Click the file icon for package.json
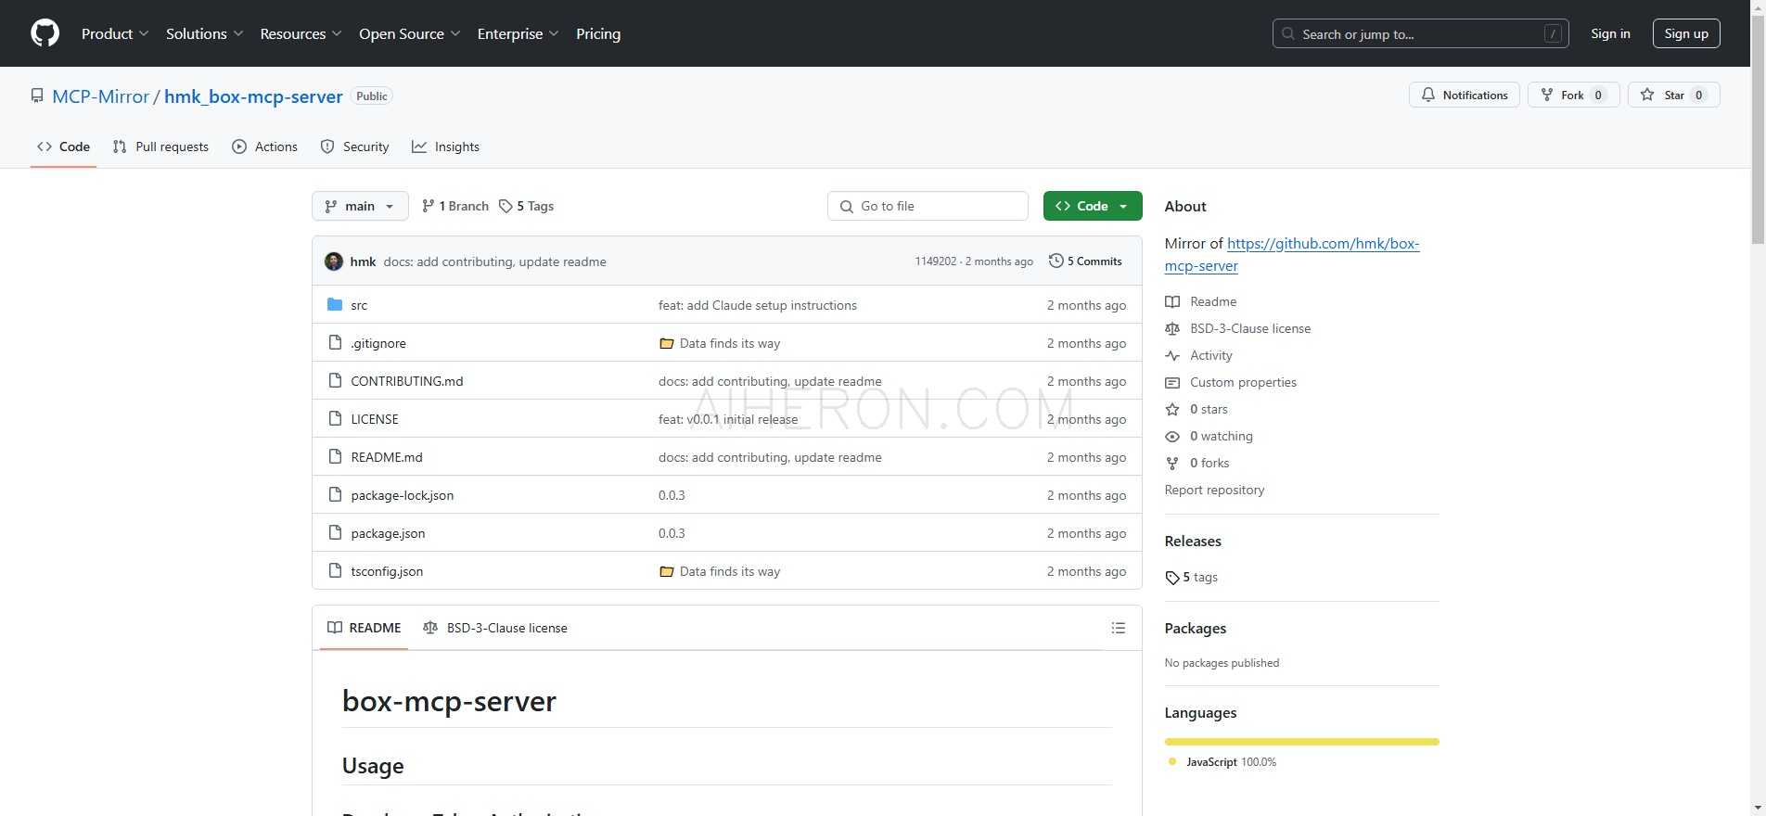 click(335, 532)
